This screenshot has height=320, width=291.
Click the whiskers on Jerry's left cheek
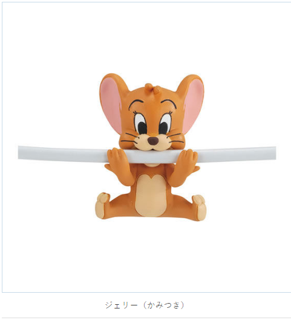129,138
